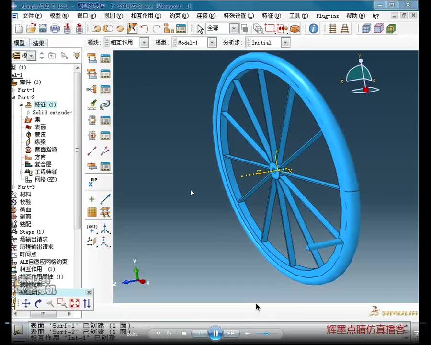Image resolution: width=431 pixels, height=345 pixels.
Task: Enable the shaded render style cube
Action: point(391,29)
